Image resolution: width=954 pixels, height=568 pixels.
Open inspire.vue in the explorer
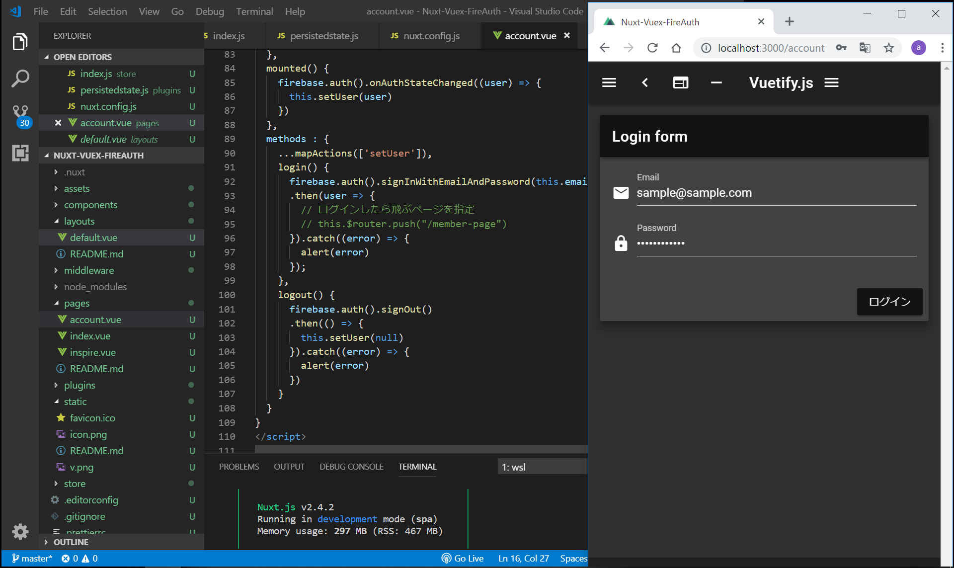click(121, 352)
